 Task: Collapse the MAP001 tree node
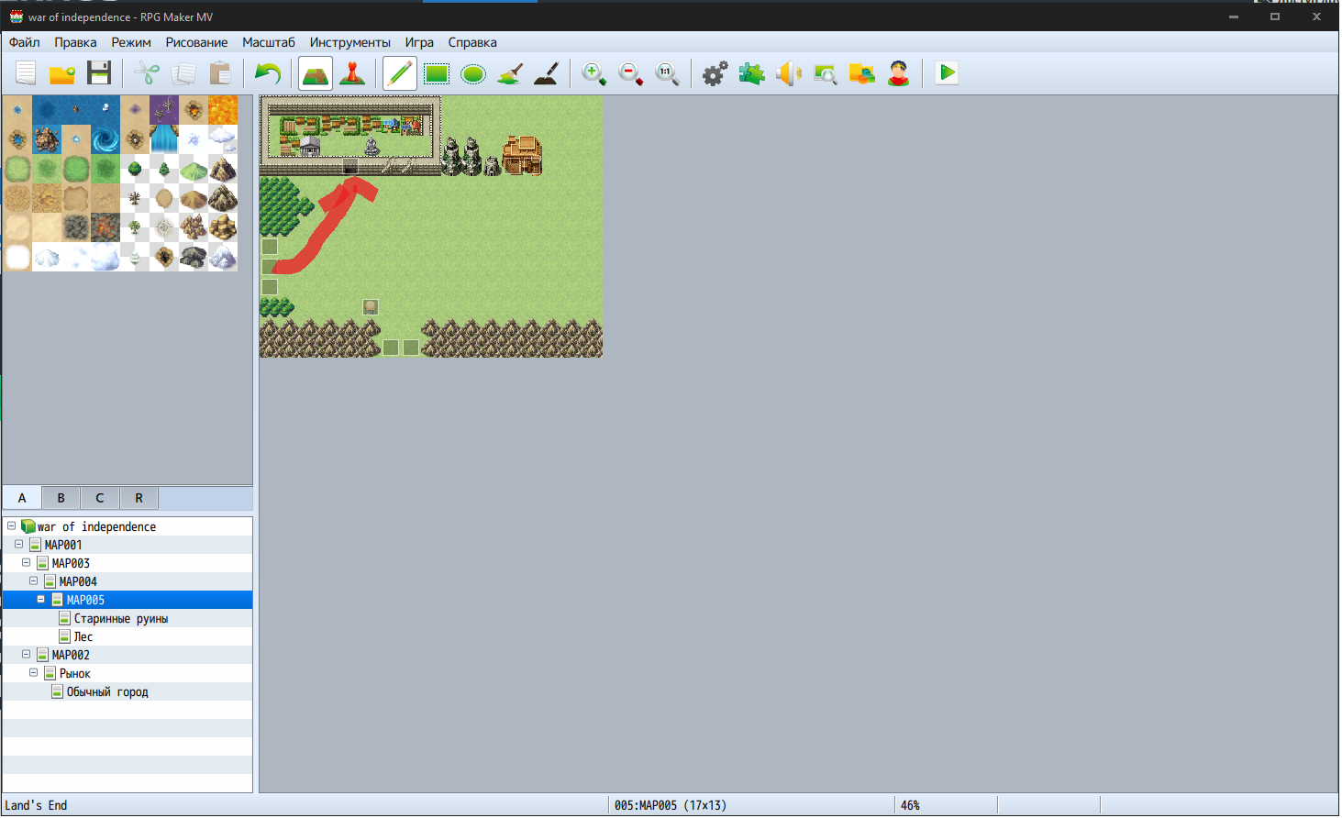pos(18,545)
